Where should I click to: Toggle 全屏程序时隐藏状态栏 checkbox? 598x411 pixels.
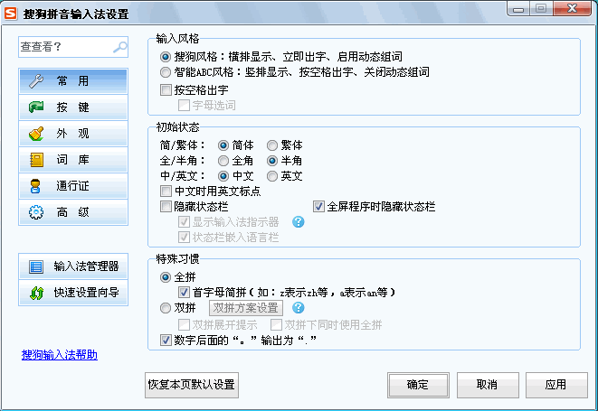pos(318,206)
